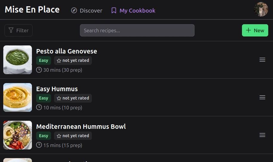
Task: Click into the Search recipes field
Action: click(x=137, y=30)
